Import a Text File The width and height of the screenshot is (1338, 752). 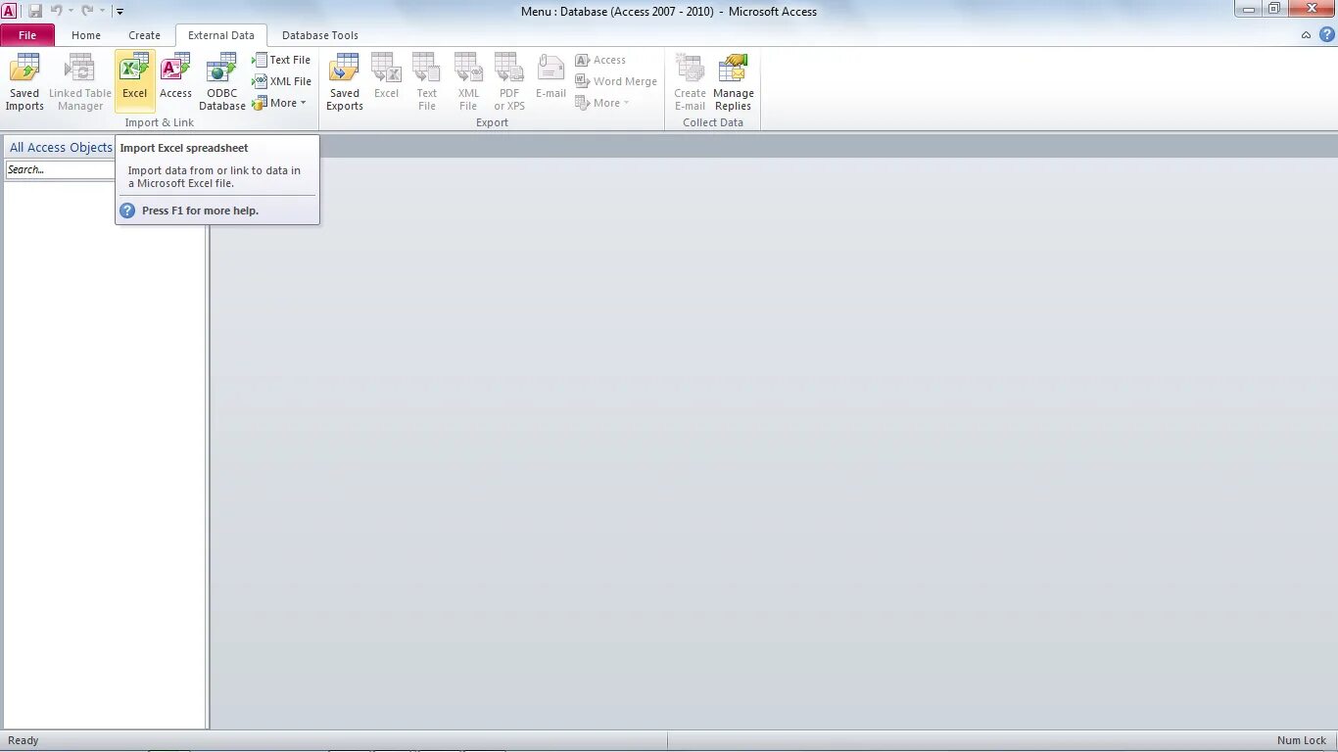click(281, 60)
